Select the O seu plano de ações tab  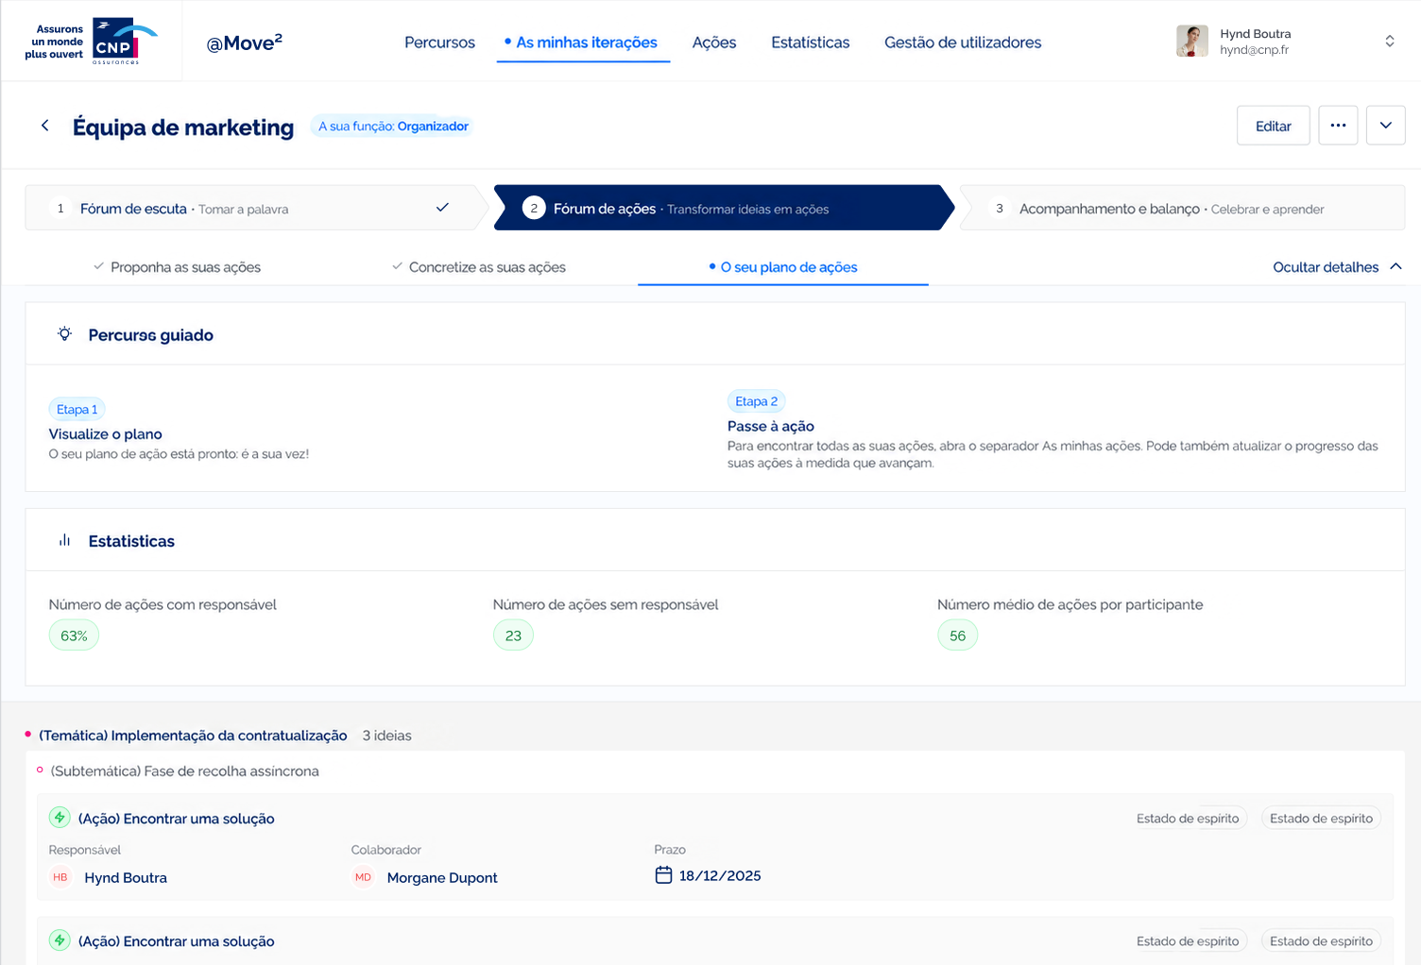[x=783, y=267]
